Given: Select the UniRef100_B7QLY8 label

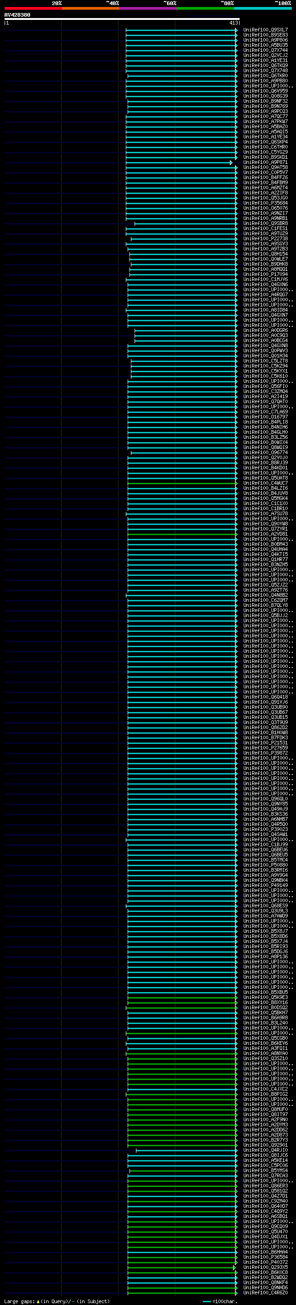Looking at the screenshot, I should point(265,606).
